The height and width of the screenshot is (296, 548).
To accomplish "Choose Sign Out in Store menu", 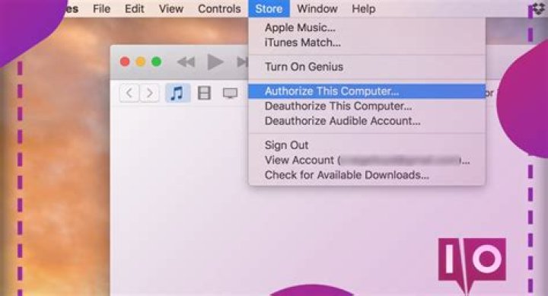I will click(367, 145).
